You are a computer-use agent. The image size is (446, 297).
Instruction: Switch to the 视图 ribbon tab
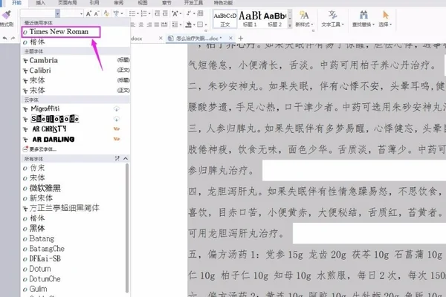tap(143, 3)
